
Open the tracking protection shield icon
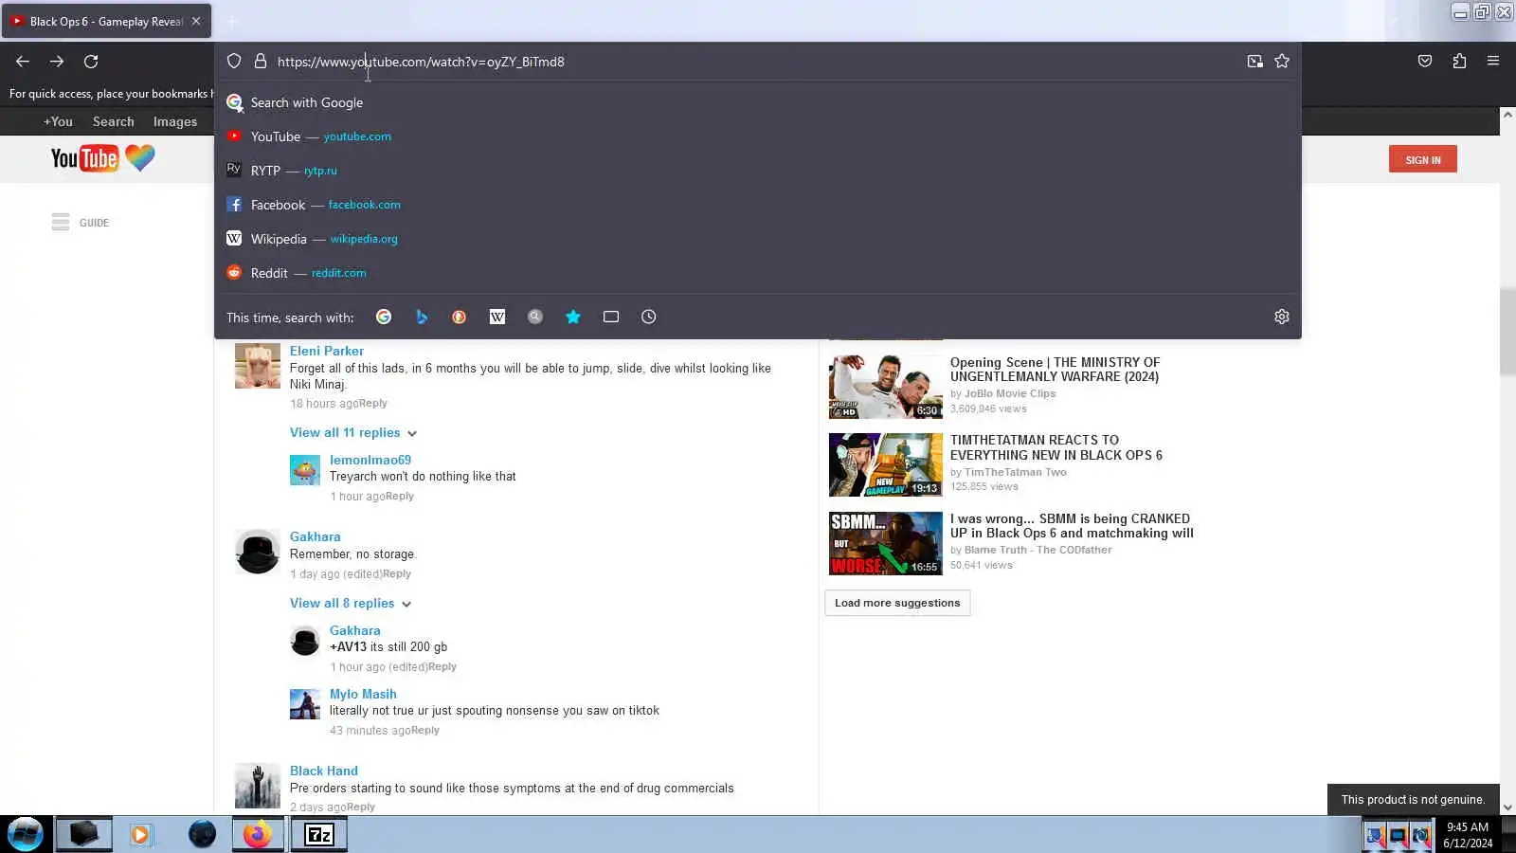(234, 62)
